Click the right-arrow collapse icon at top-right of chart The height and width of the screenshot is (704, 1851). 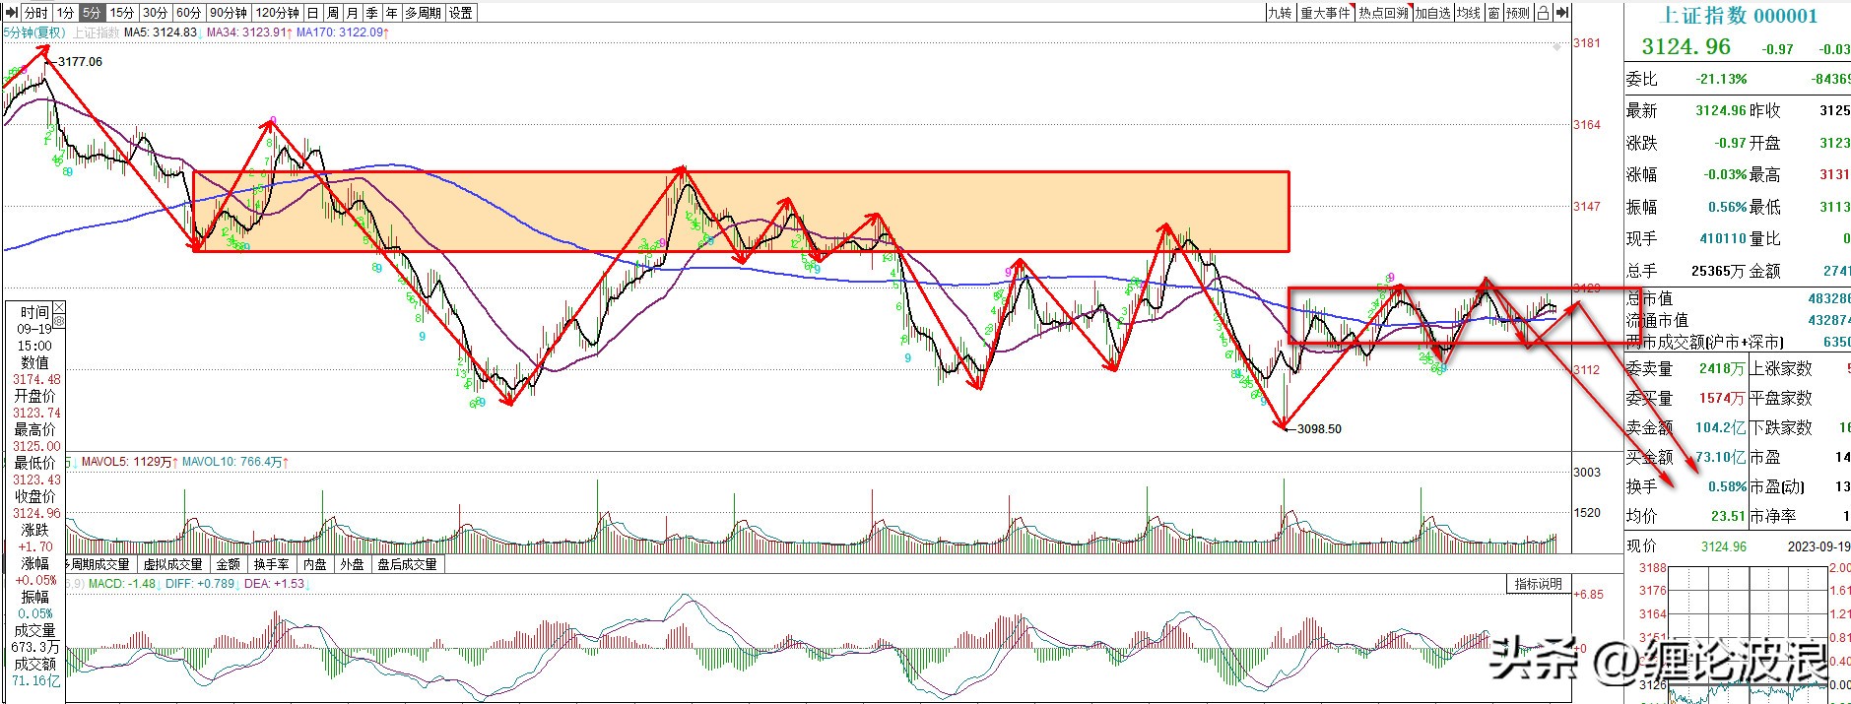coord(1563,13)
